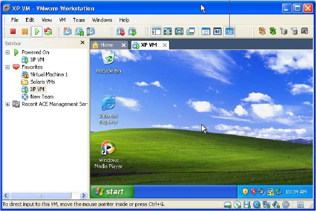Open the VM menu

62,20
